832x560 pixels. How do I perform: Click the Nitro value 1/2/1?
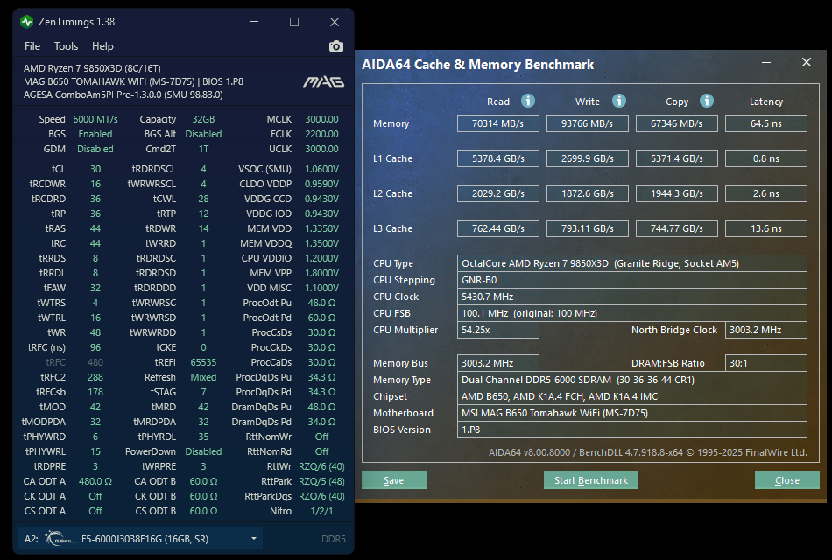(x=321, y=511)
